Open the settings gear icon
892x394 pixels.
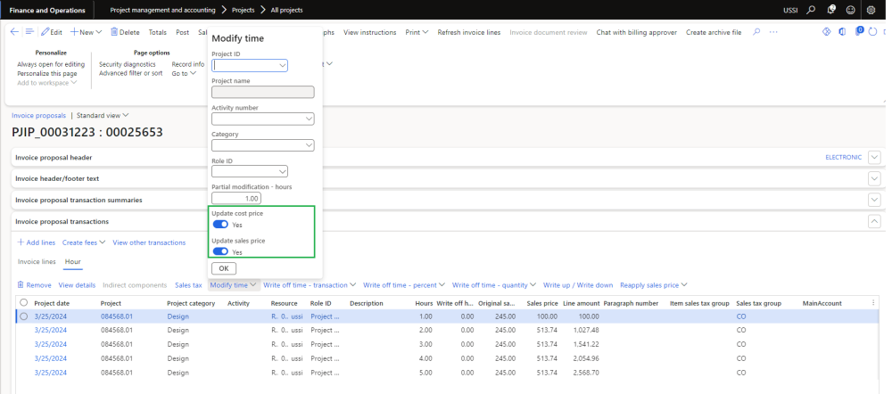(x=871, y=10)
